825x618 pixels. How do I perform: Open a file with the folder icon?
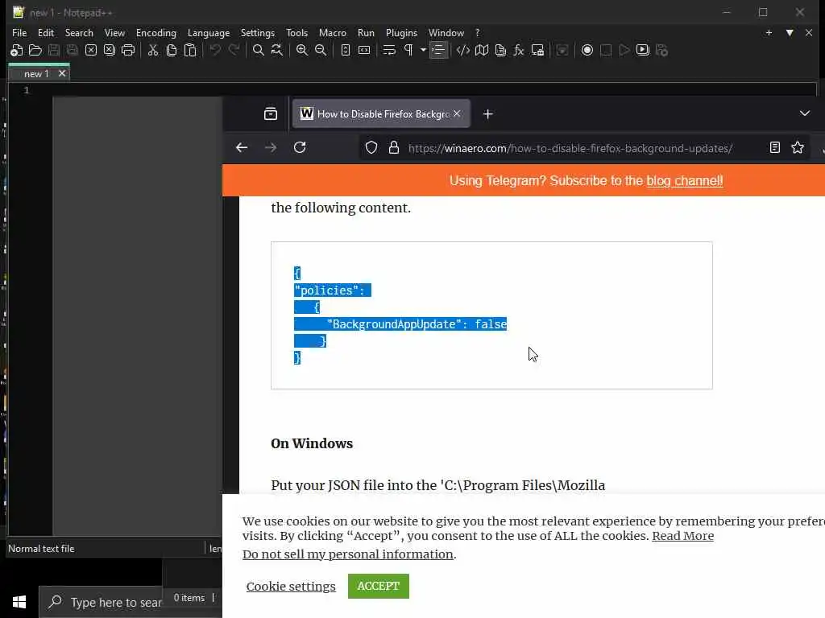35,51
